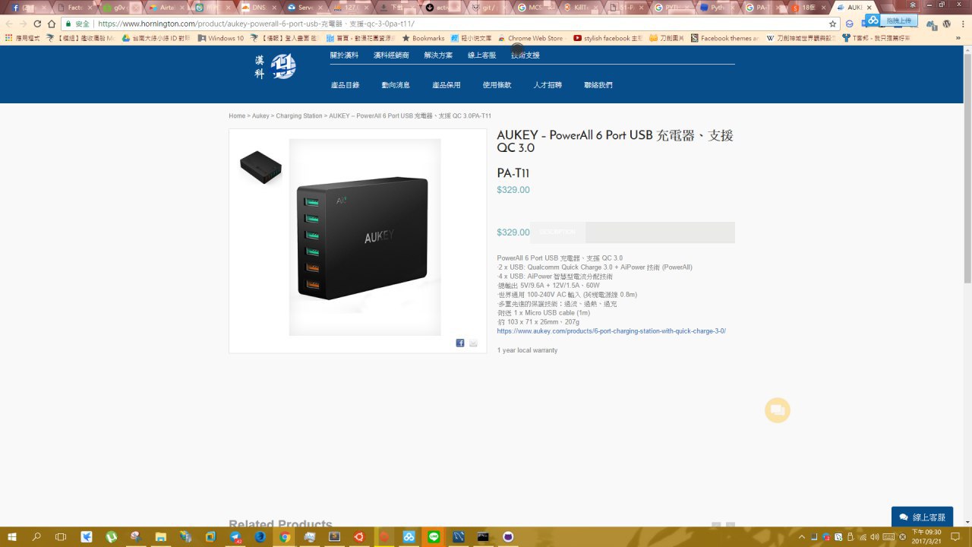
Task: Open the 動向消息 navigation item
Action: coord(396,85)
